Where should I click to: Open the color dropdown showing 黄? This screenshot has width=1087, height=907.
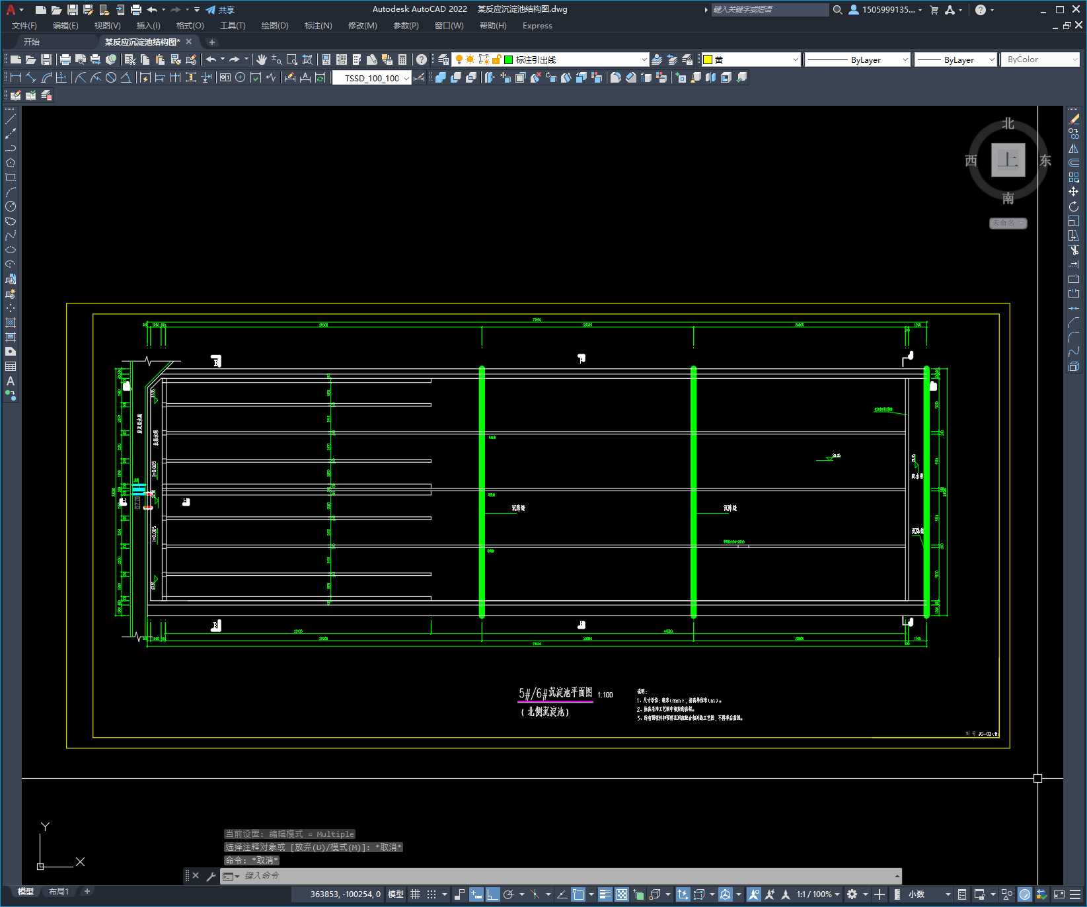[x=751, y=59]
